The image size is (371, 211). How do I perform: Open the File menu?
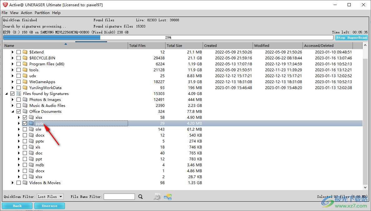[x=4, y=13]
